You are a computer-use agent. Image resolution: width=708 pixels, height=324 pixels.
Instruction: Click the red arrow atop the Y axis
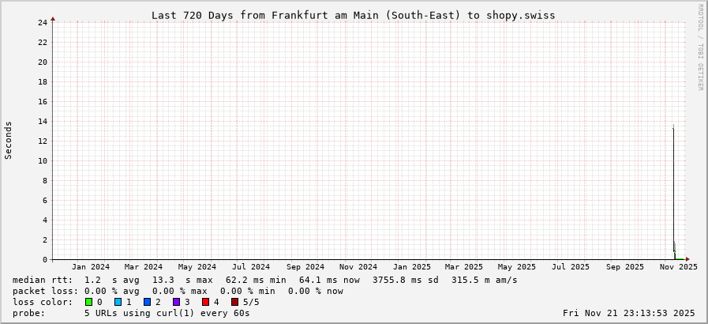[53, 18]
